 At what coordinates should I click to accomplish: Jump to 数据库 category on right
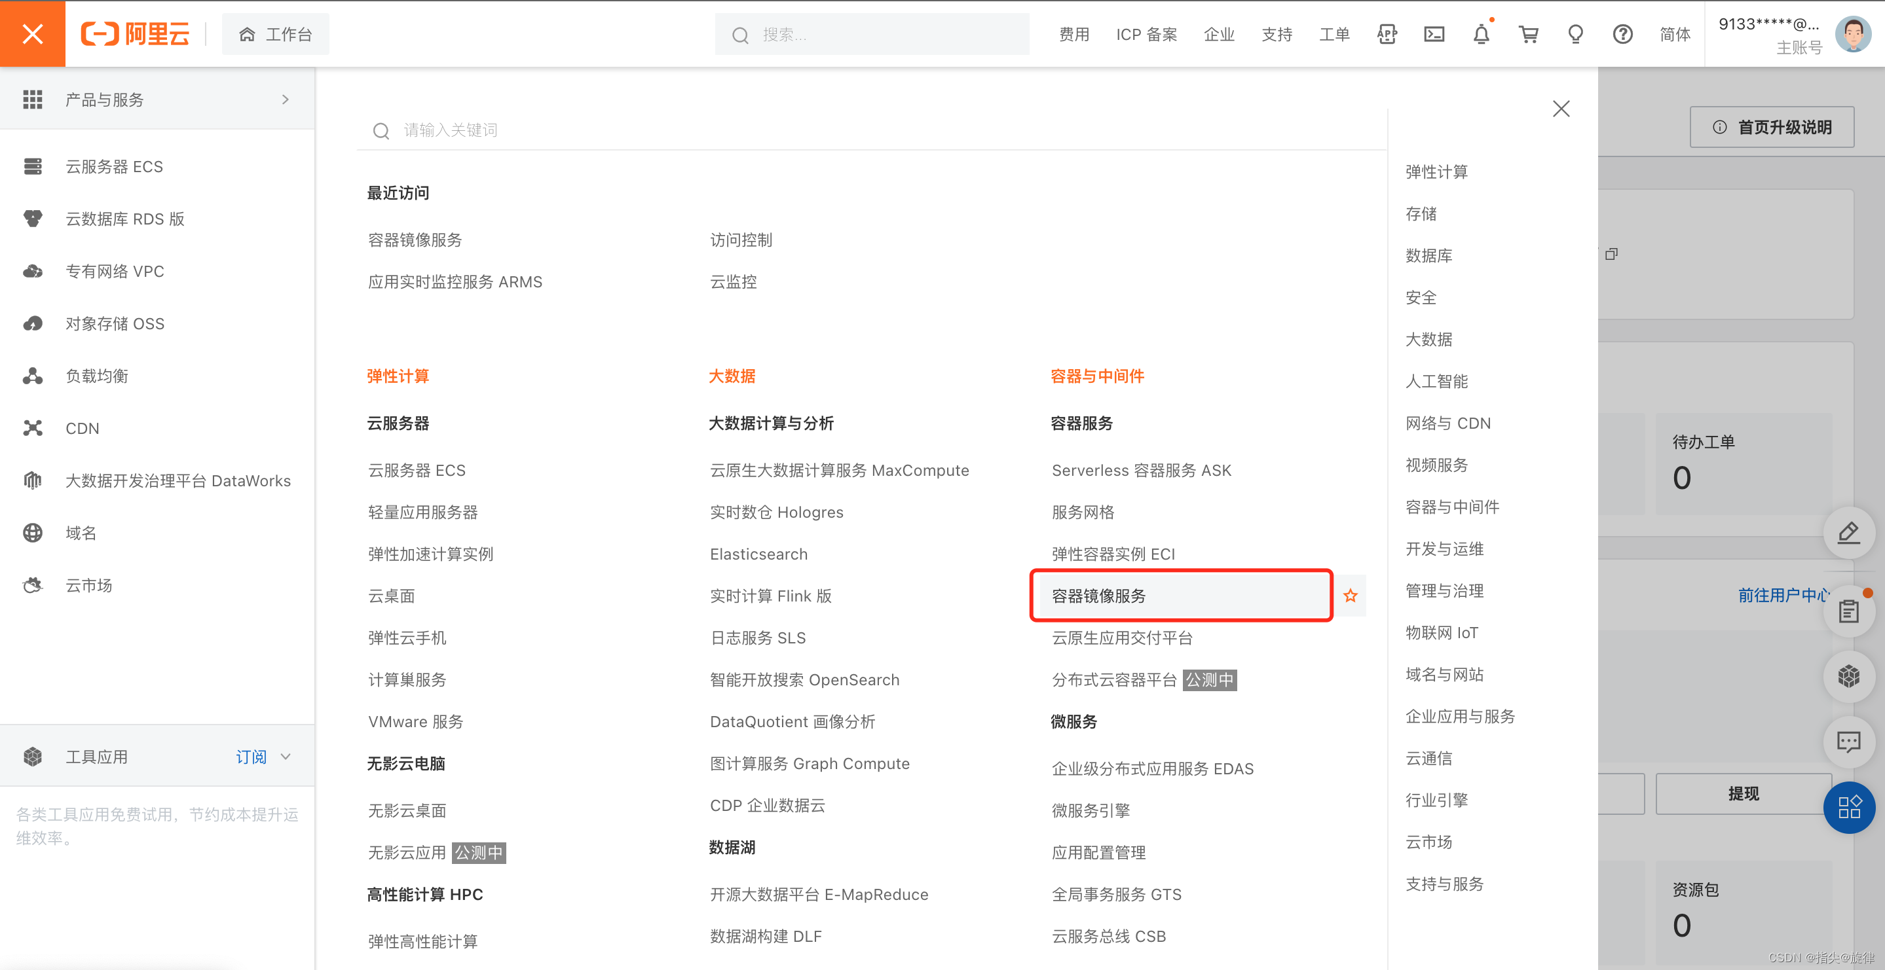click(x=1428, y=255)
